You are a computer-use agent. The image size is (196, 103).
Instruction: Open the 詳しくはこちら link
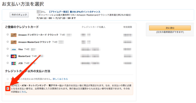pyautogui.click(x=60, y=79)
